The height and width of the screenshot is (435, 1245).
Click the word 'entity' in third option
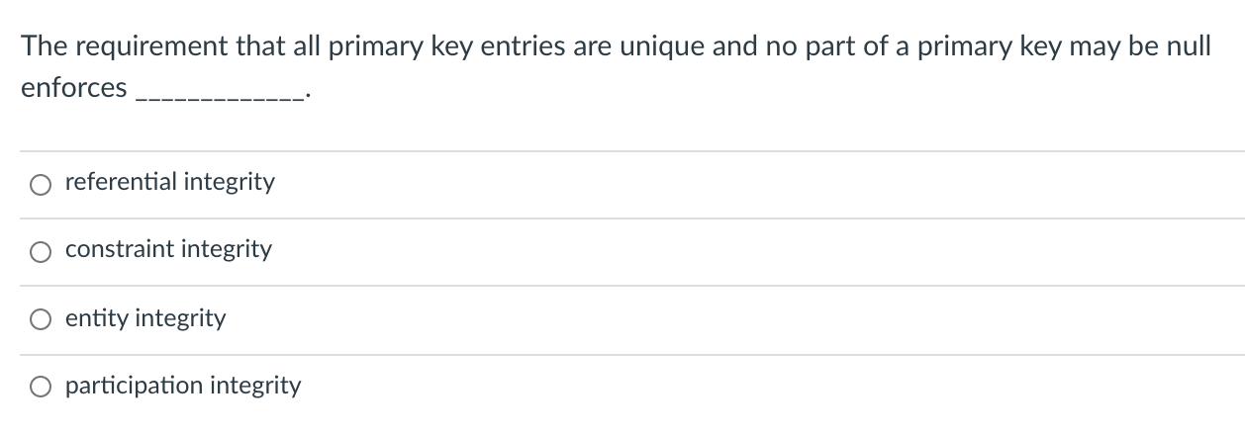tap(97, 318)
